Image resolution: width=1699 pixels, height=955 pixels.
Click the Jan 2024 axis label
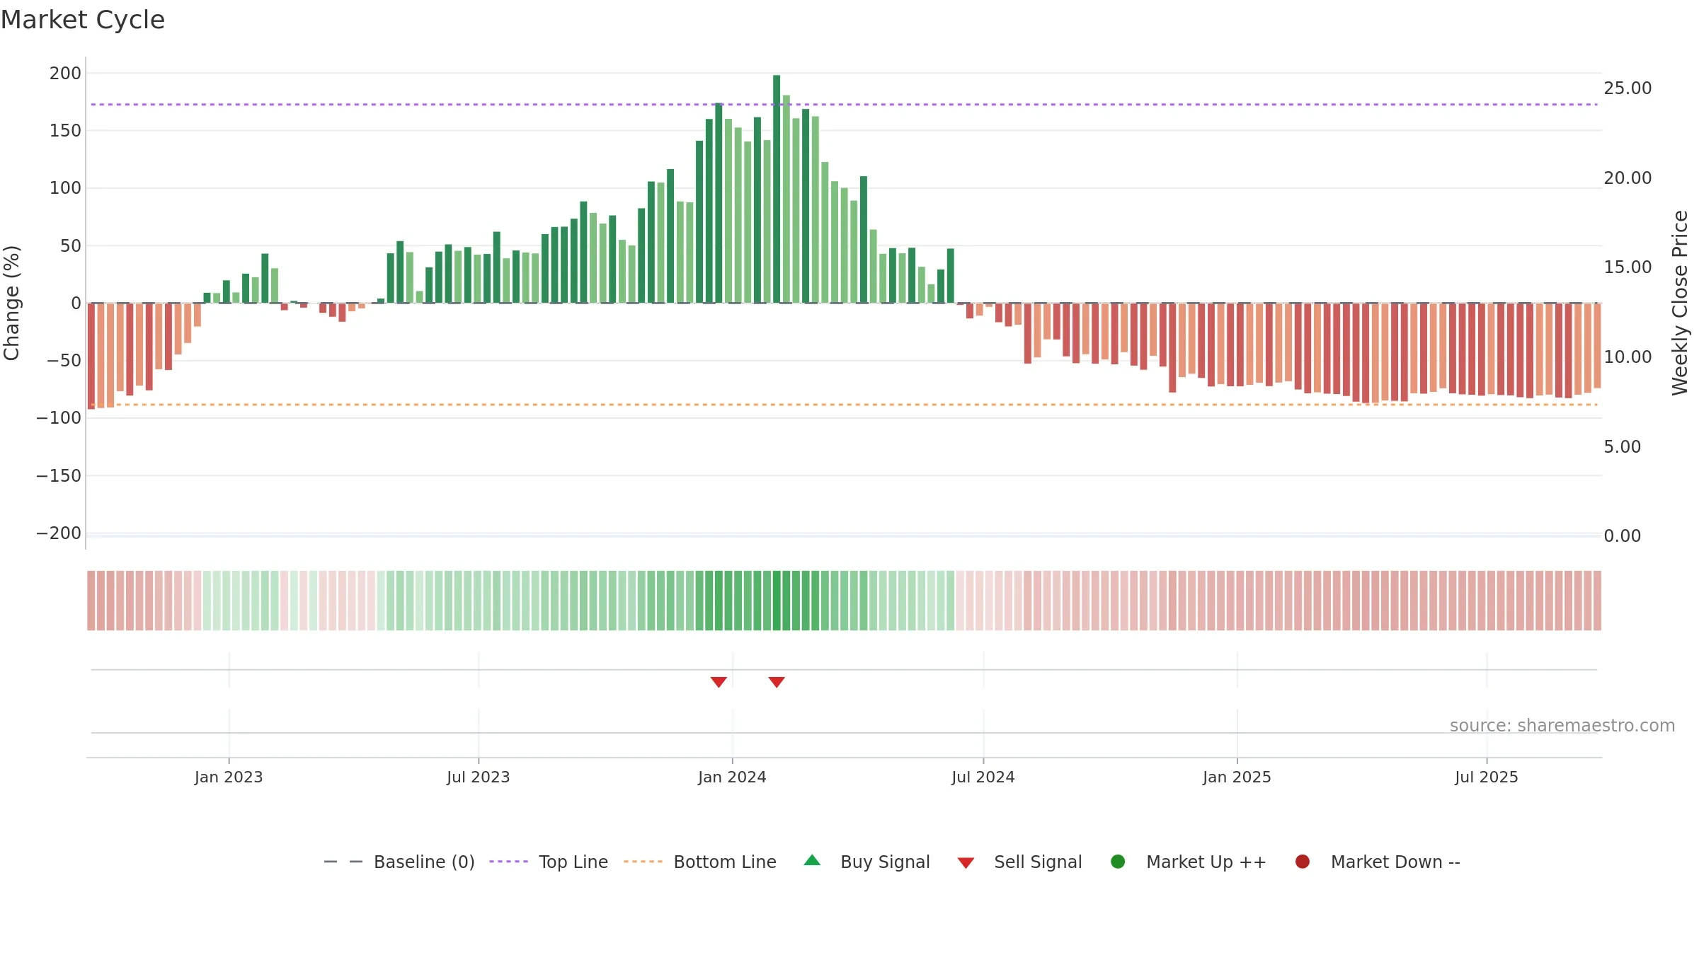(732, 777)
